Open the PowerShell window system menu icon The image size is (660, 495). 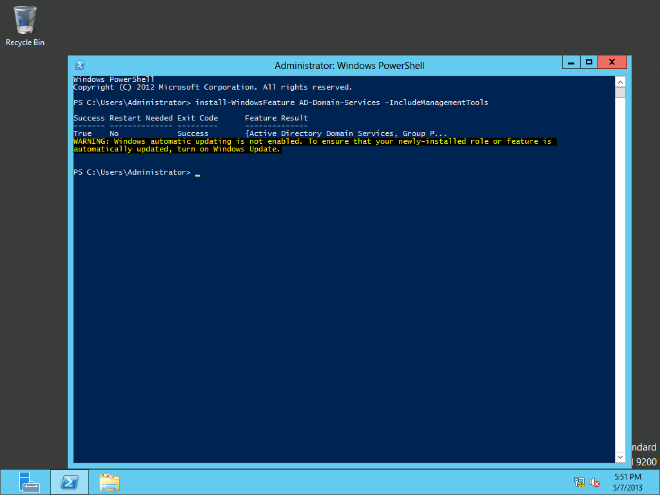pyautogui.click(x=80, y=65)
